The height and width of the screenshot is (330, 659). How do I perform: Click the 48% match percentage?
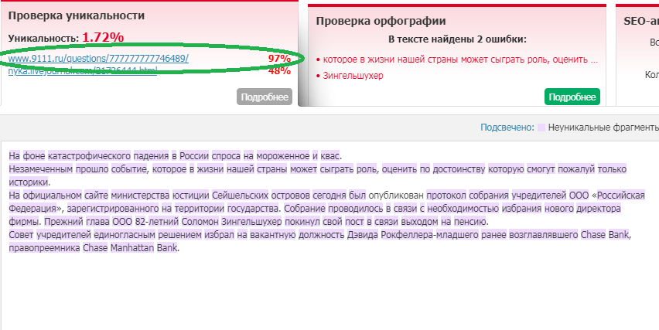(278, 71)
